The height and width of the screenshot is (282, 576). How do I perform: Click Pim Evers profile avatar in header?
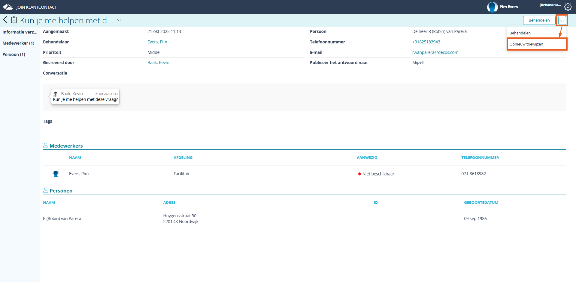click(x=492, y=7)
